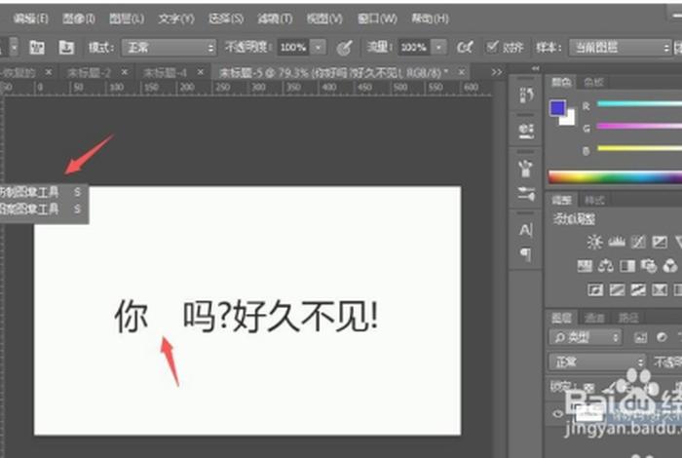This screenshot has width=682, height=458.
Task: Open the 窗口(W) menu
Action: pyautogui.click(x=377, y=19)
